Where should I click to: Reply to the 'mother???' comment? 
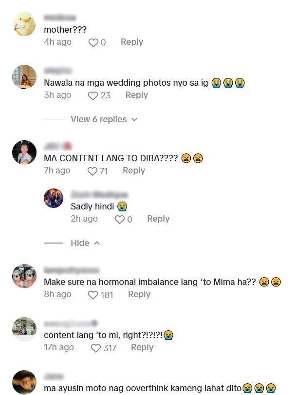132,42
